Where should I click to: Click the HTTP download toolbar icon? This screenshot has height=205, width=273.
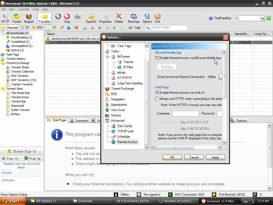tap(5, 18)
